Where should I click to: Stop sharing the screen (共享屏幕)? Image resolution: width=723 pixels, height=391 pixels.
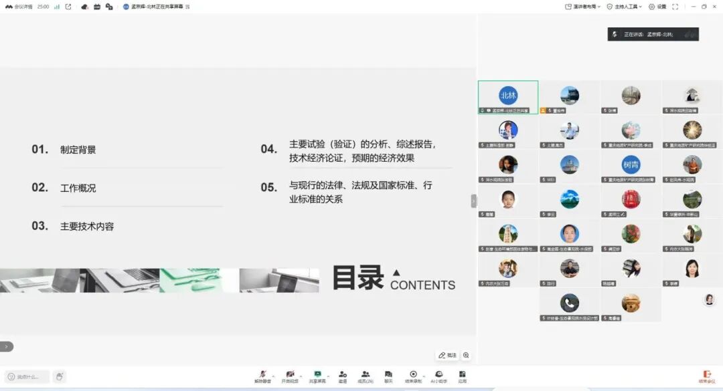coord(318,374)
